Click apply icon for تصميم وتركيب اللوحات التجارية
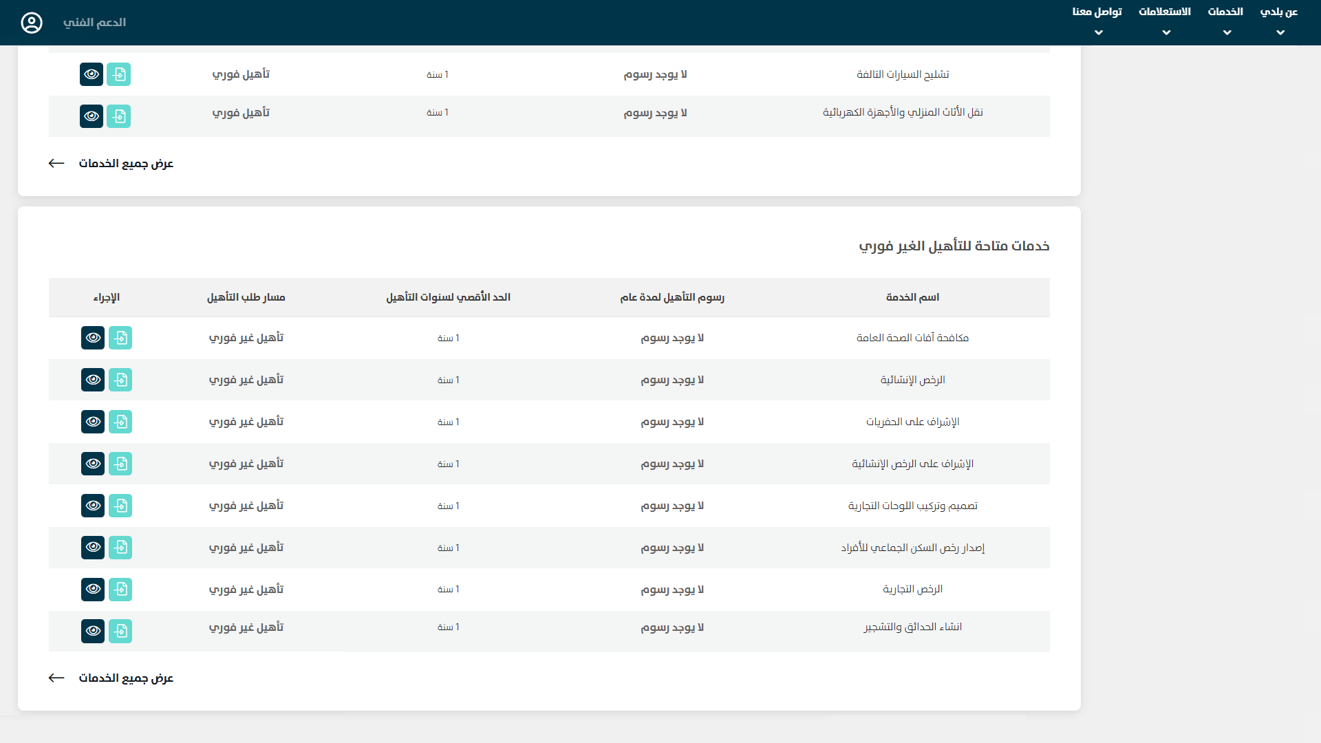The width and height of the screenshot is (1321, 743). pyautogui.click(x=120, y=506)
